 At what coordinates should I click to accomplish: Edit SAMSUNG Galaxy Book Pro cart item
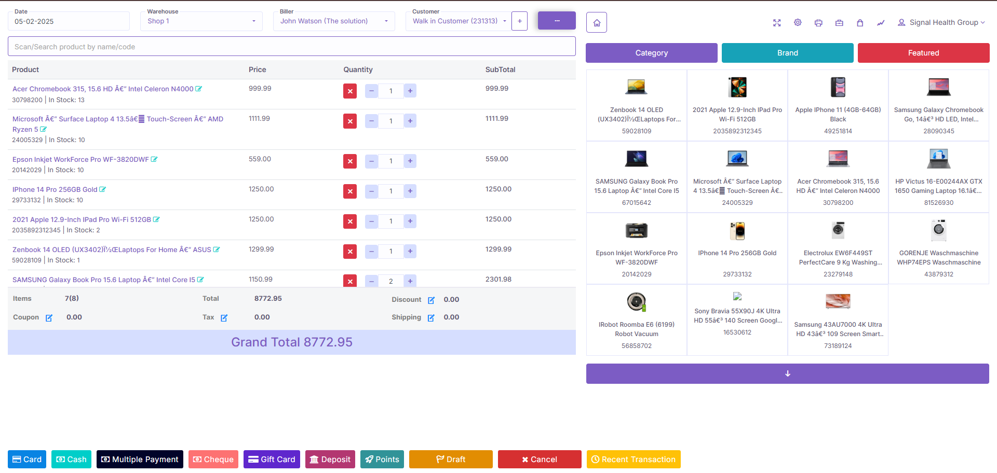200,280
